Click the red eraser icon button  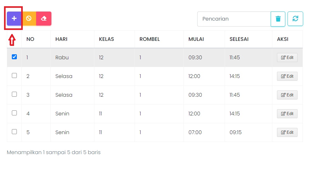[x=44, y=18]
